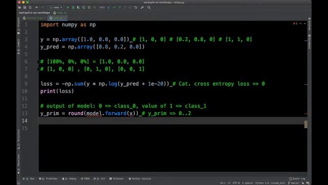Open the Git tool window
Screen dimensions: 328x185
pos(99,179)
